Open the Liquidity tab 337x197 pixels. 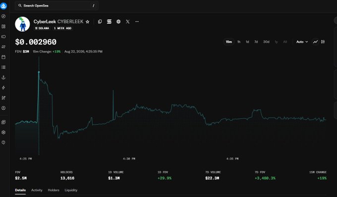[71, 190]
